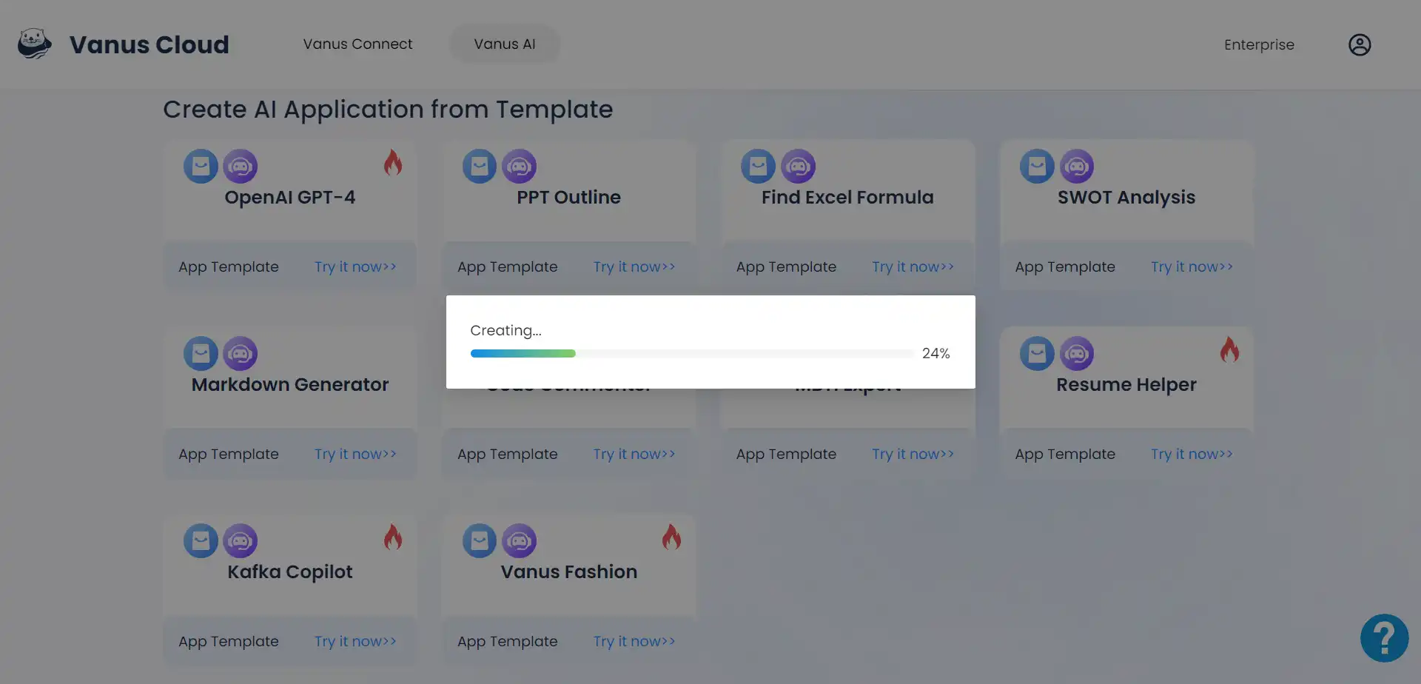Try the Find Excel Formula template now
This screenshot has height=684, width=1421.
(x=913, y=267)
